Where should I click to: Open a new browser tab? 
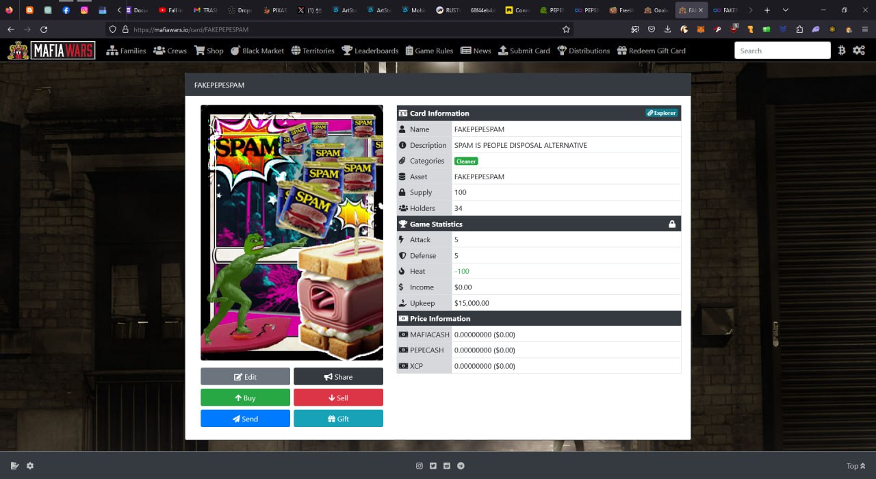pos(767,10)
